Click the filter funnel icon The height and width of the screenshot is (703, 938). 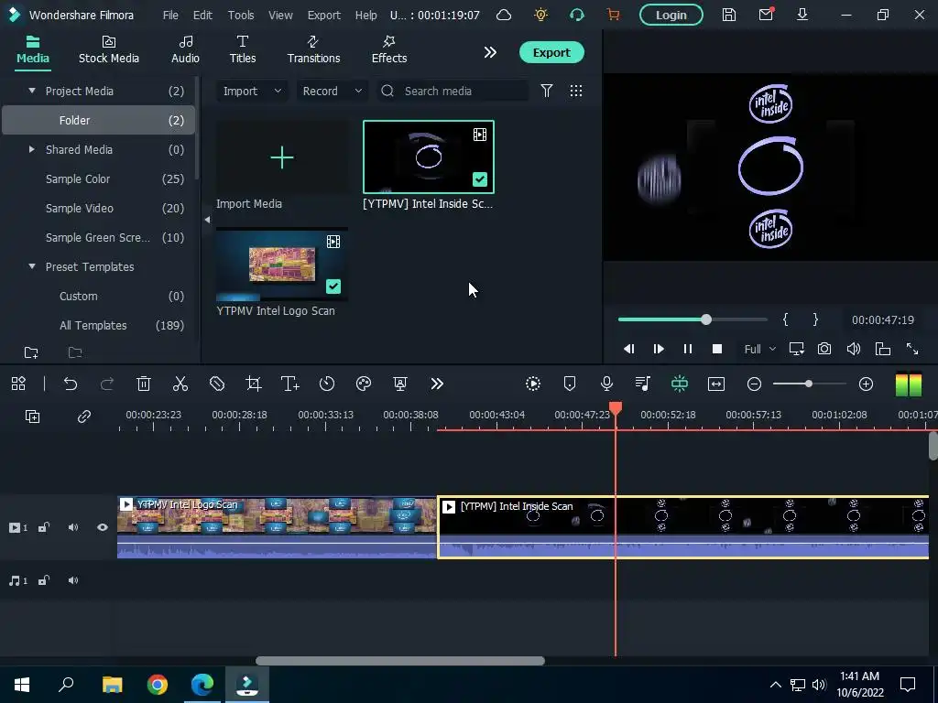pyautogui.click(x=547, y=91)
